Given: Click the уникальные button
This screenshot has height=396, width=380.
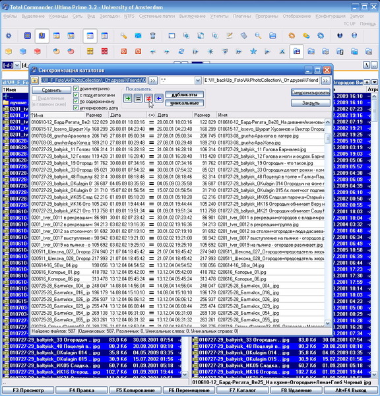Looking at the screenshot, I should pyautogui.click(x=184, y=103).
